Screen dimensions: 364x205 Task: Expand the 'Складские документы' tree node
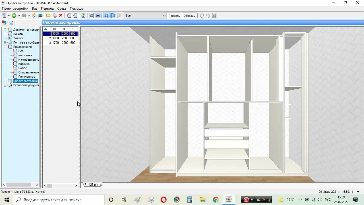pyautogui.click(x=5, y=85)
